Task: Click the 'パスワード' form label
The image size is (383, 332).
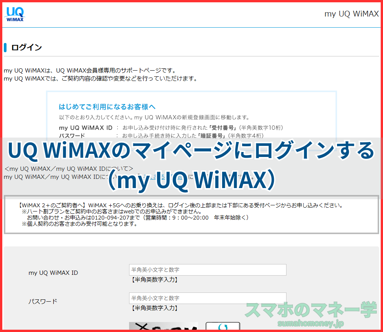Action: pos(43,301)
